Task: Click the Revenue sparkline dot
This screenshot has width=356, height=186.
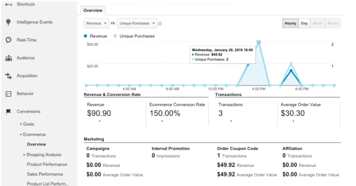Action: [x=100, y=121]
